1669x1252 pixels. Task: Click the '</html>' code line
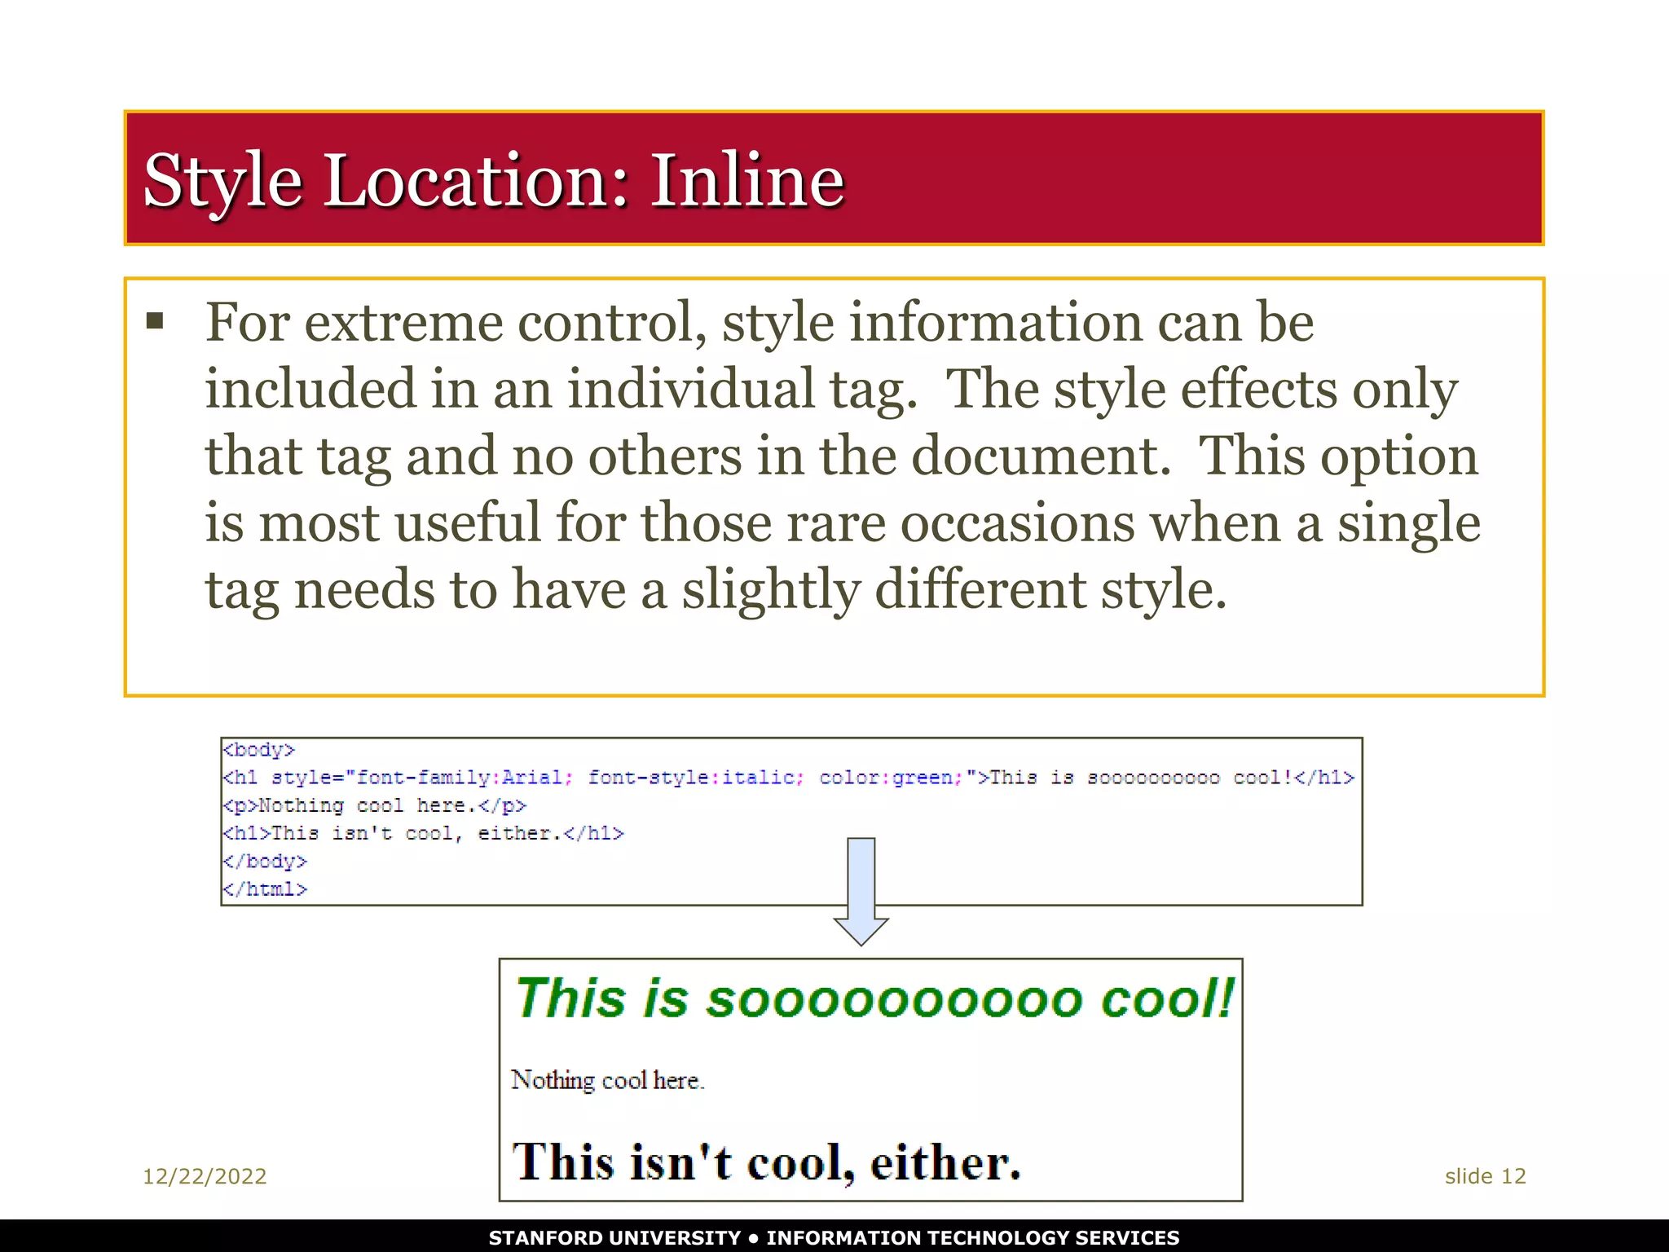click(x=265, y=889)
